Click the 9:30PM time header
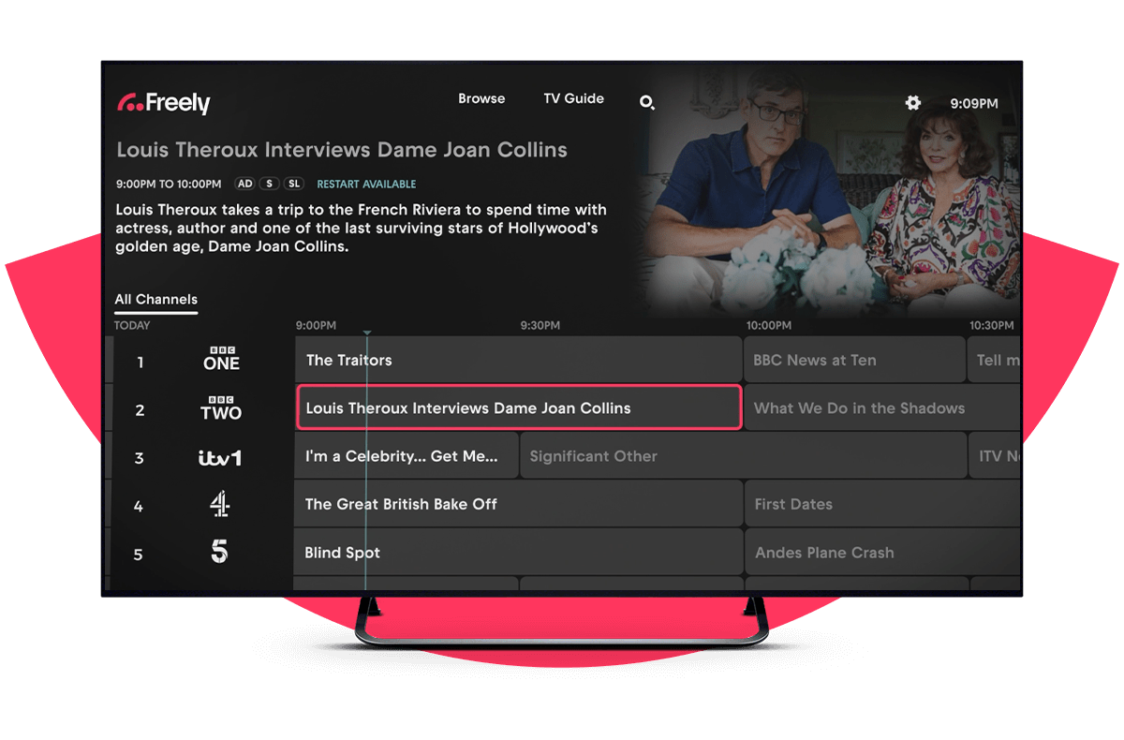Viewport: 1124px width, 740px height. tap(540, 325)
